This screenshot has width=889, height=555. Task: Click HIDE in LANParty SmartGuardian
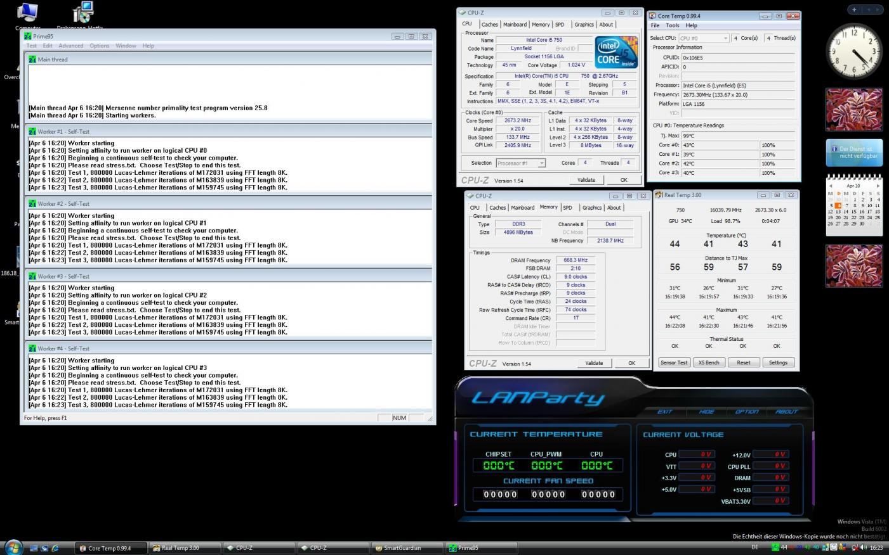point(706,412)
